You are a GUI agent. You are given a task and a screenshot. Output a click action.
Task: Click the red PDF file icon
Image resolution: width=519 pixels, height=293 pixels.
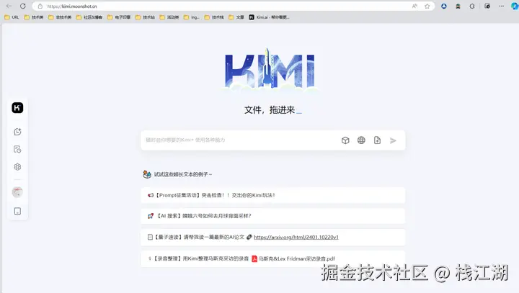254,258
